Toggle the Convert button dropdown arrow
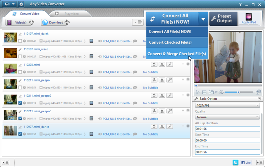Screen dimensions: 265x167 (203, 19)
